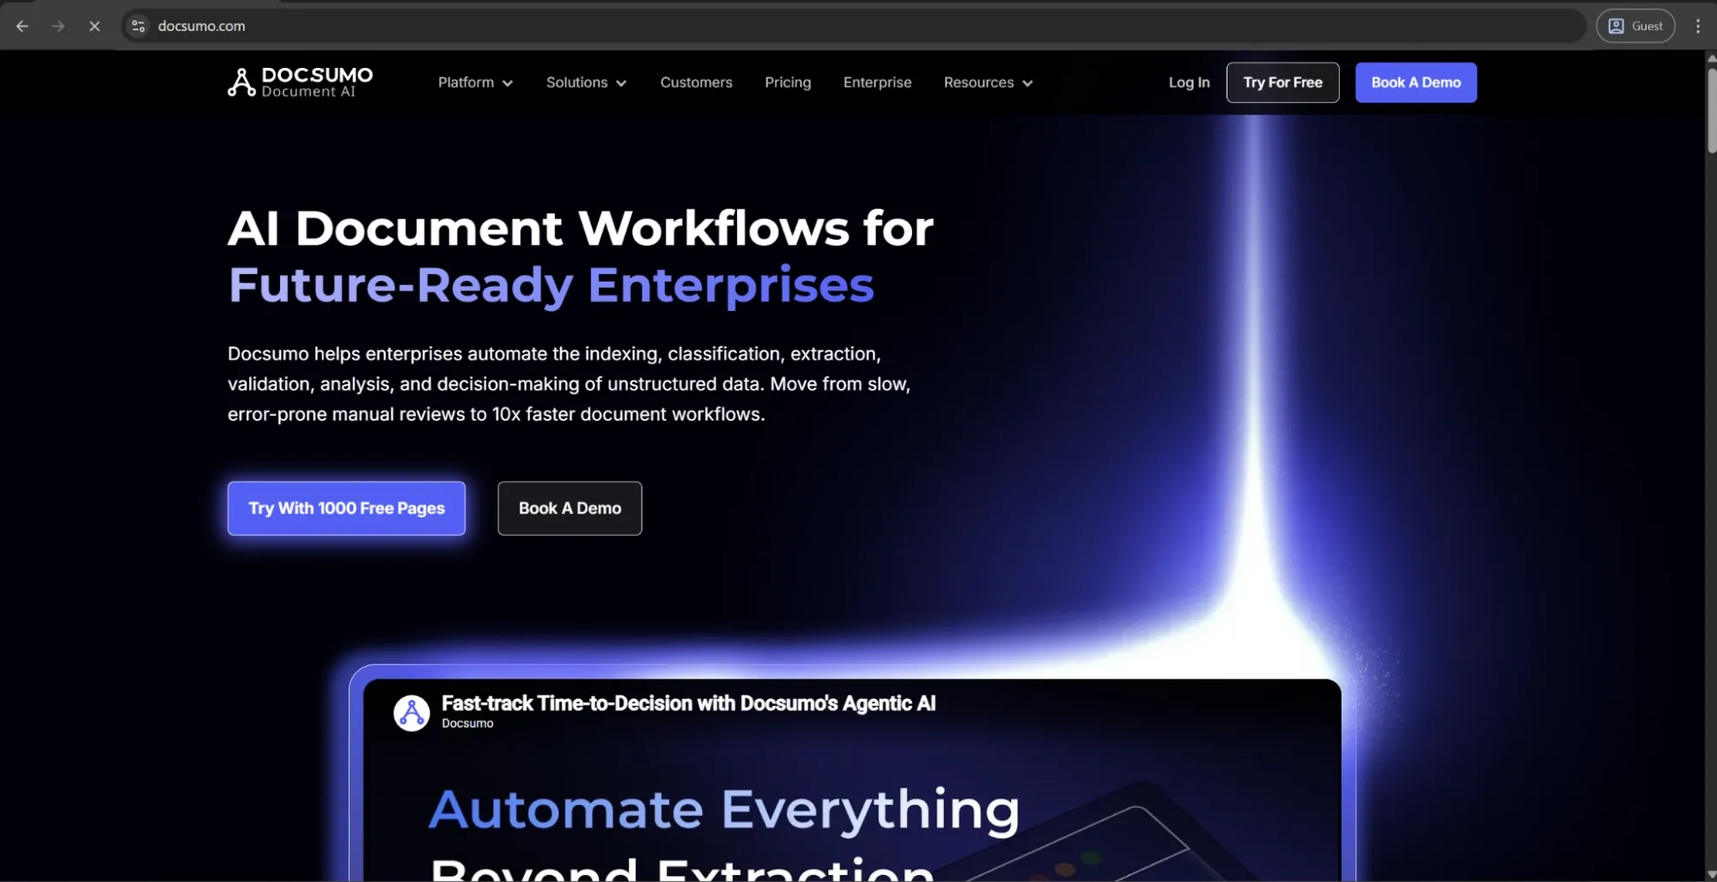
Task: Open the Guest profile menu
Action: click(1635, 26)
